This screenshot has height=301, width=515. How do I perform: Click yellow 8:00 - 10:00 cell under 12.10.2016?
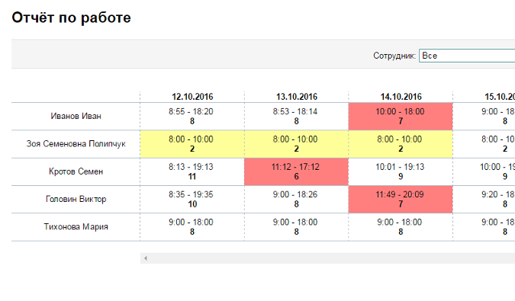point(192,144)
